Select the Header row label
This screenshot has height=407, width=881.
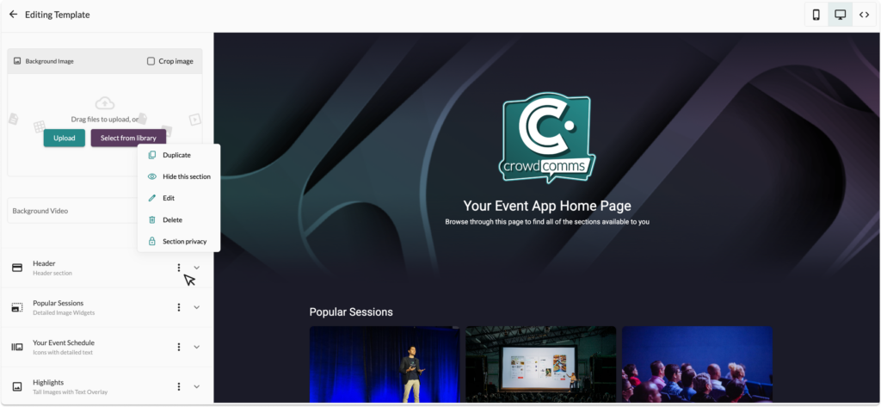[x=44, y=263]
